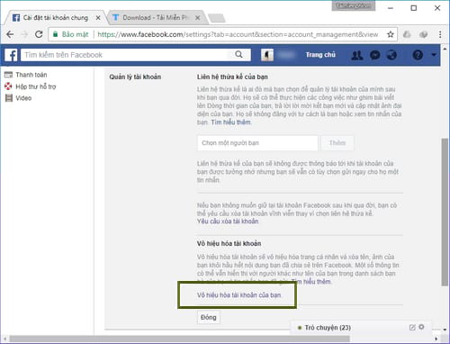Open the Messenger messages icon
450x344 pixels.
coord(375,55)
